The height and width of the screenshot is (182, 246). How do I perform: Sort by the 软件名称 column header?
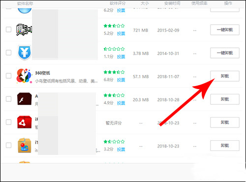pos(25,3)
